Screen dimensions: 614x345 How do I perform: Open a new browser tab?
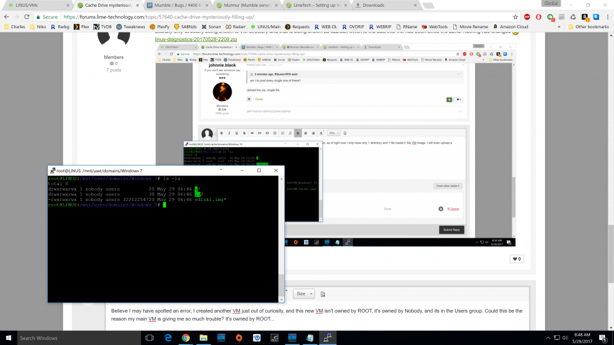tap(429, 6)
